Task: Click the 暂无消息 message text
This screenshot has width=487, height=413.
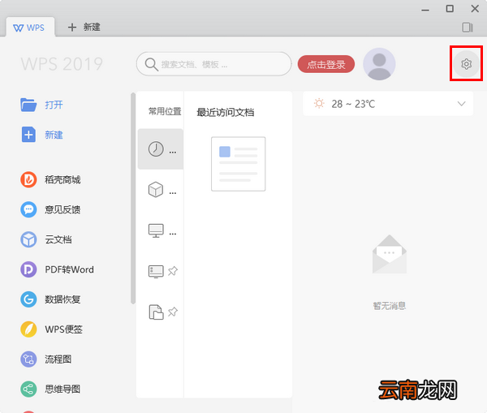Action: [x=390, y=306]
